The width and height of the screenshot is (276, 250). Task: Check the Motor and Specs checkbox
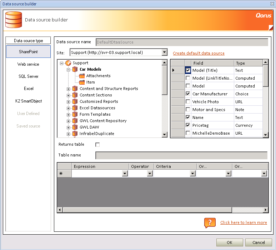click(188, 110)
